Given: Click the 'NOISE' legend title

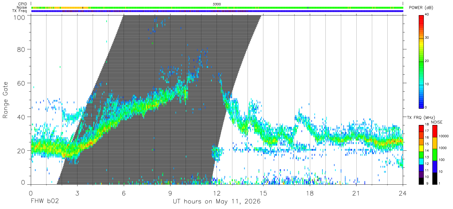Looking at the screenshot, I should (x=437, y=122).
